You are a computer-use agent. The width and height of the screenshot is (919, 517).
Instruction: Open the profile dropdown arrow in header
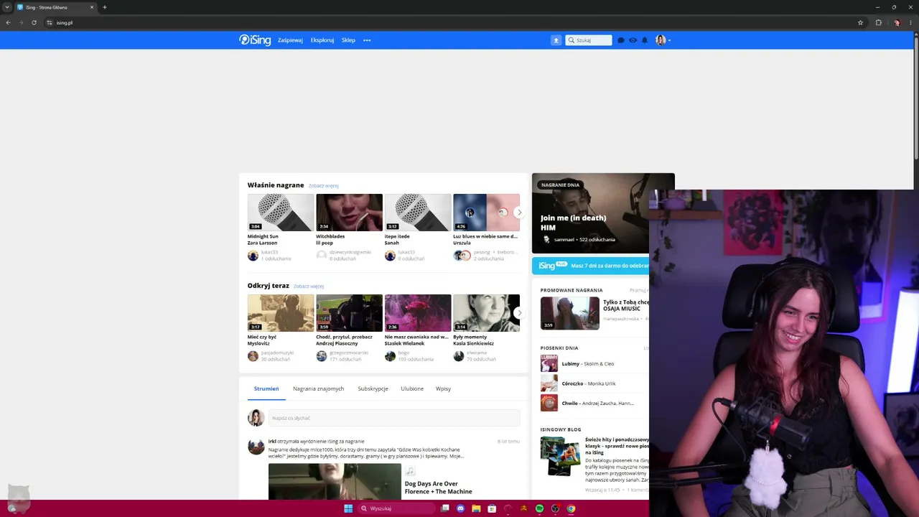pos(669,41)
